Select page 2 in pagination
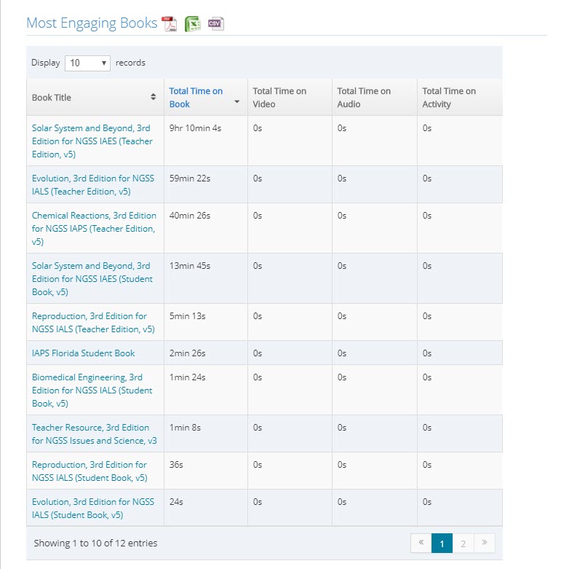 click(x=463, y=543)
